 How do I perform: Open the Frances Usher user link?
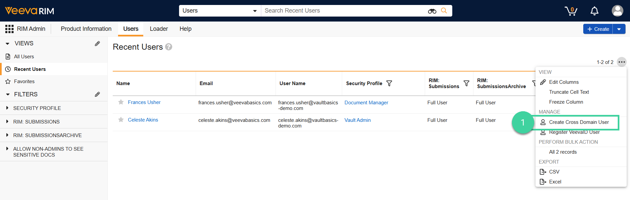(144, 102)
